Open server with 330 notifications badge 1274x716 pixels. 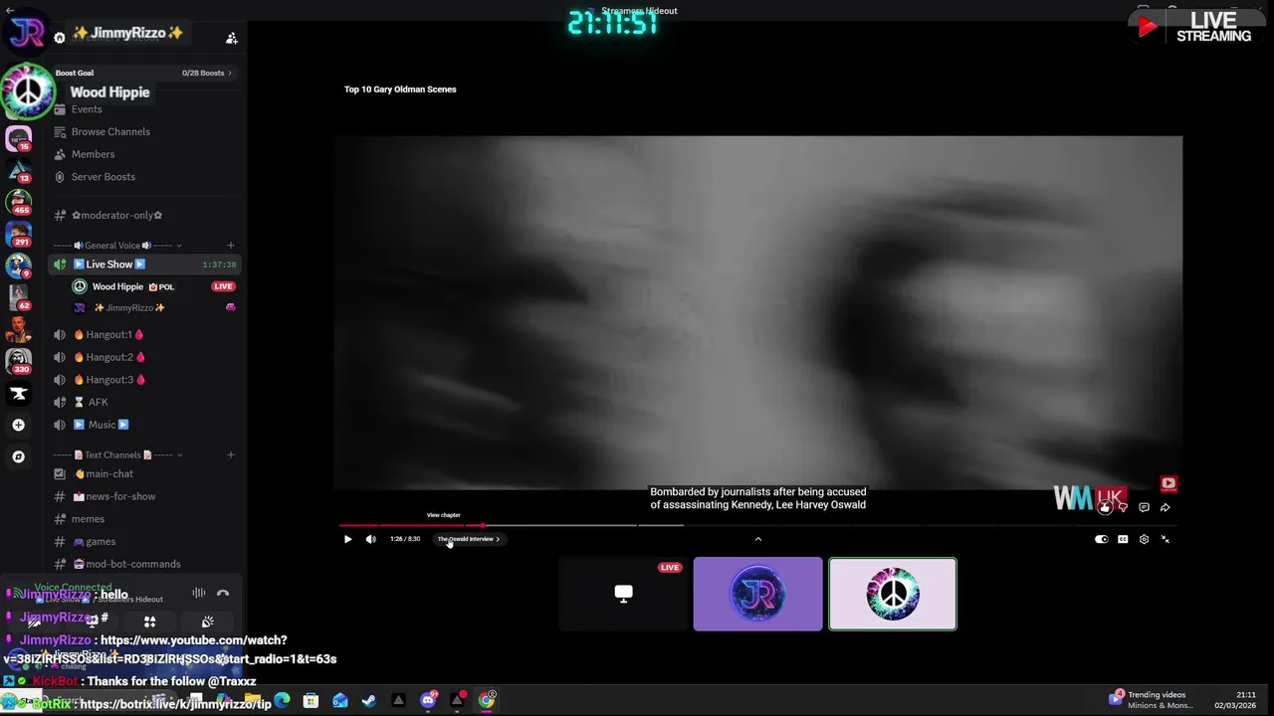pos(18,361)
